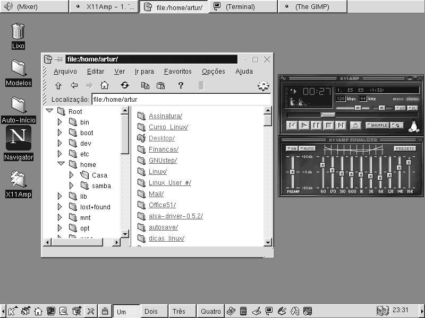Click the Paste icon in the toolbar
425x318 pixels.
[161, 85]
